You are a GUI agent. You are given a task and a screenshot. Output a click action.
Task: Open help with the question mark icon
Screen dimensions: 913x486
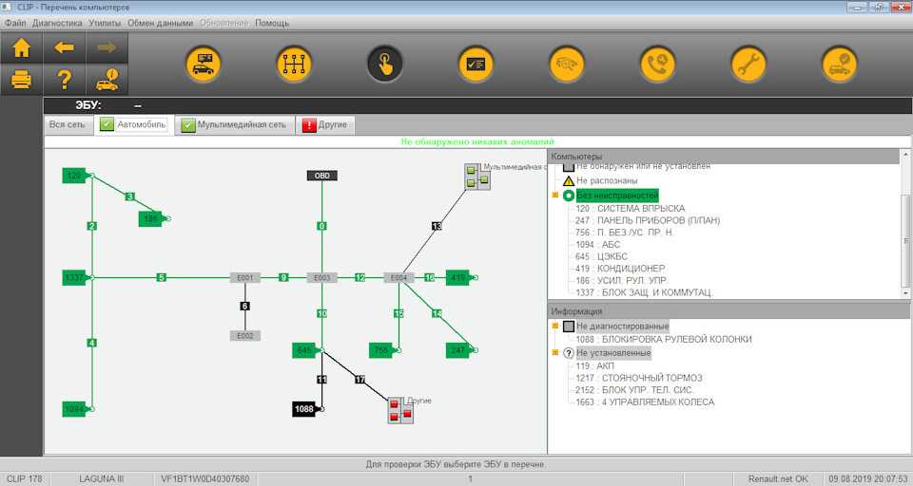point(64,79)
